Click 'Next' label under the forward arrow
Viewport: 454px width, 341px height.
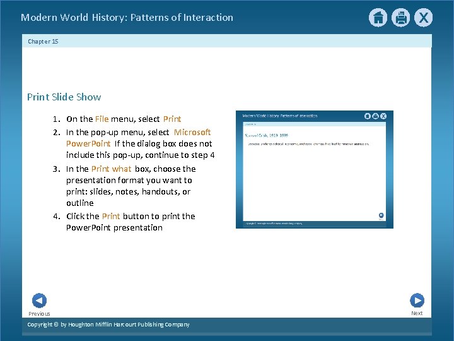click(417, 313)
